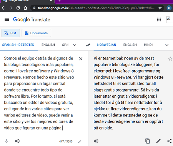Listen to the Norwegian translation
Screen dimensions: 173x146
(x=96, y=141)
